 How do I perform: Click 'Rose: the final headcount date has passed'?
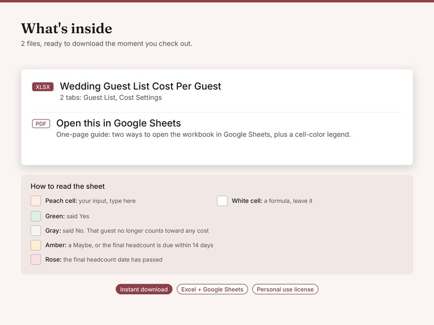coord(104,260)
